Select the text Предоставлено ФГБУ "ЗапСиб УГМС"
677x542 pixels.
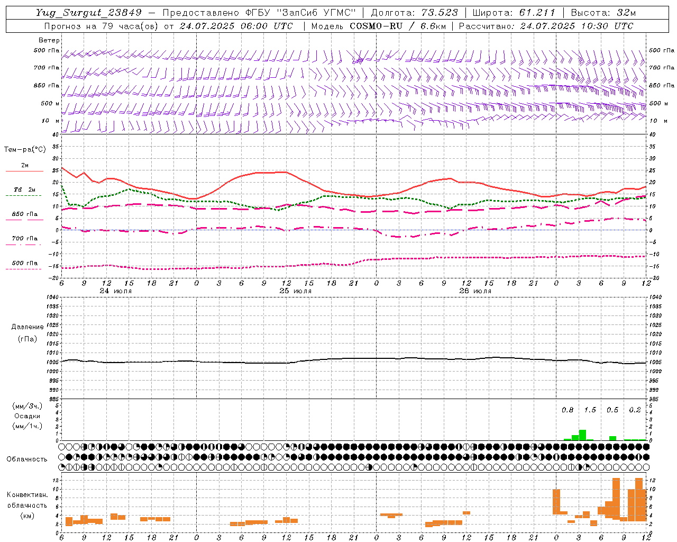tap(260, 13)
